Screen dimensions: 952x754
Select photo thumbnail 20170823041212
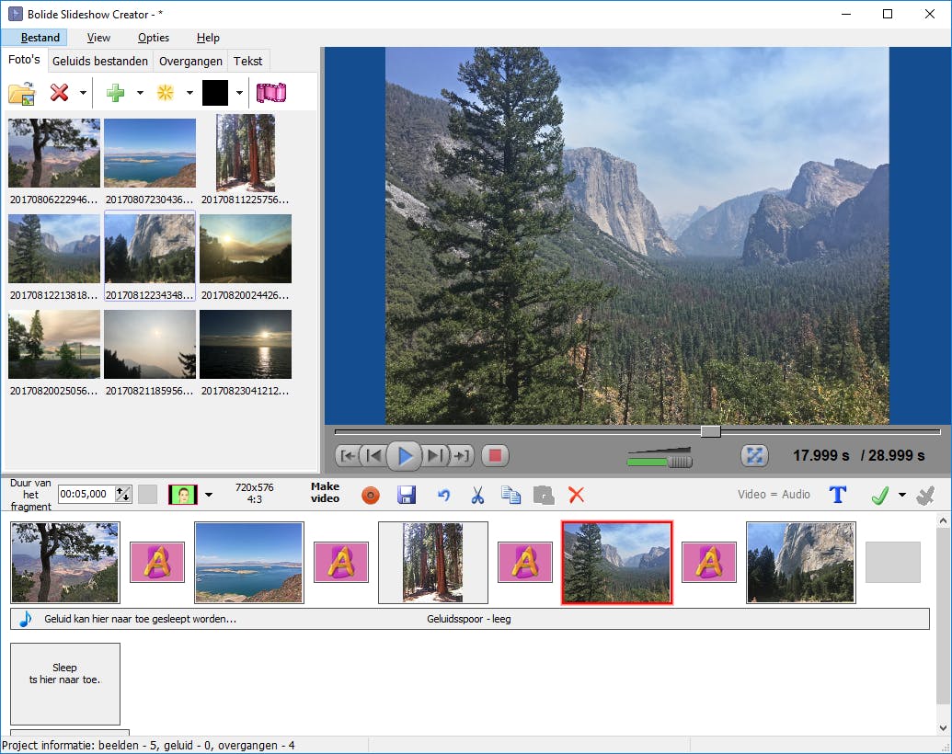246,353
